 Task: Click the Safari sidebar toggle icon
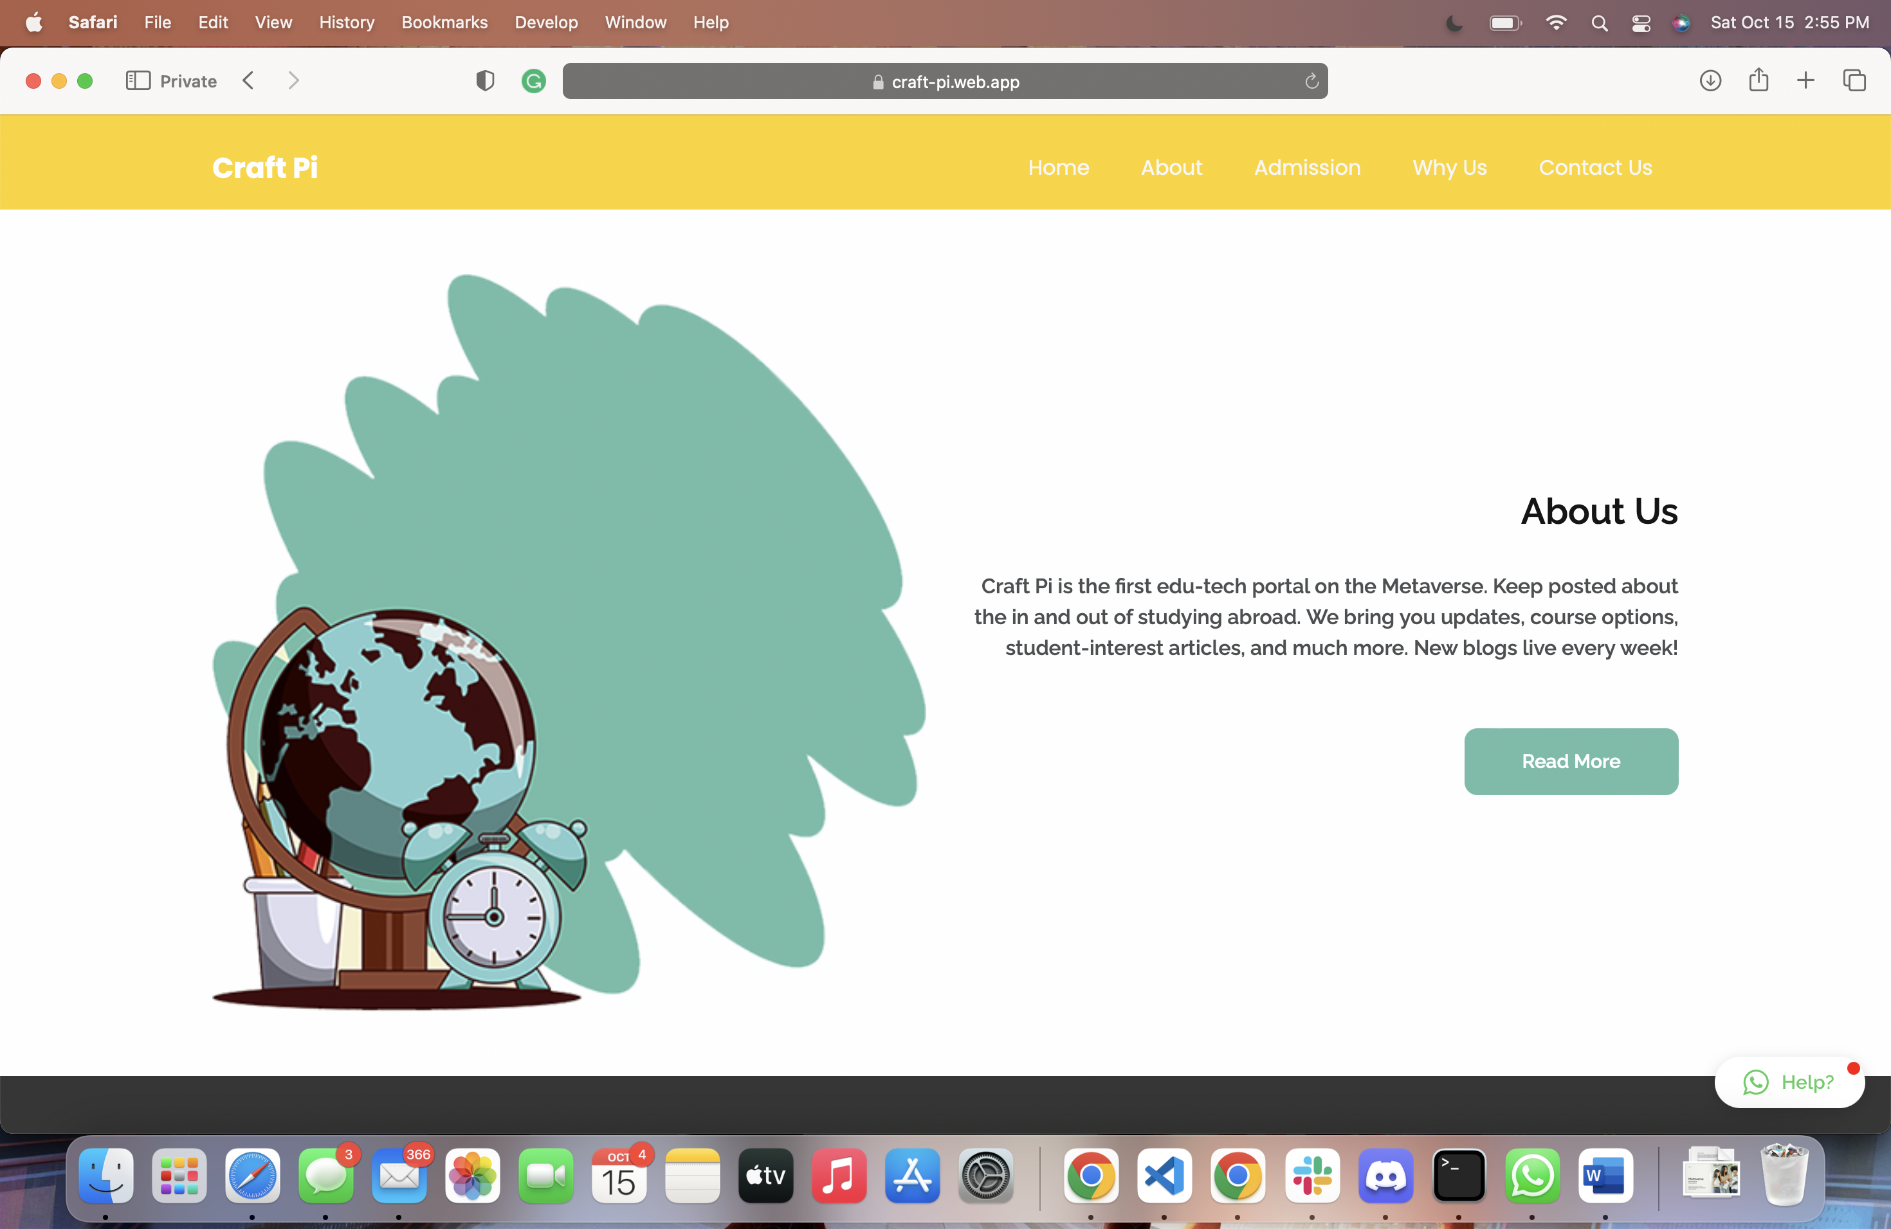138,81
